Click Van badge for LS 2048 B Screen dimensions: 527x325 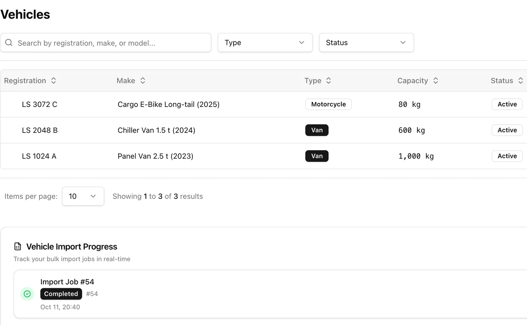[x=317, y=130]
